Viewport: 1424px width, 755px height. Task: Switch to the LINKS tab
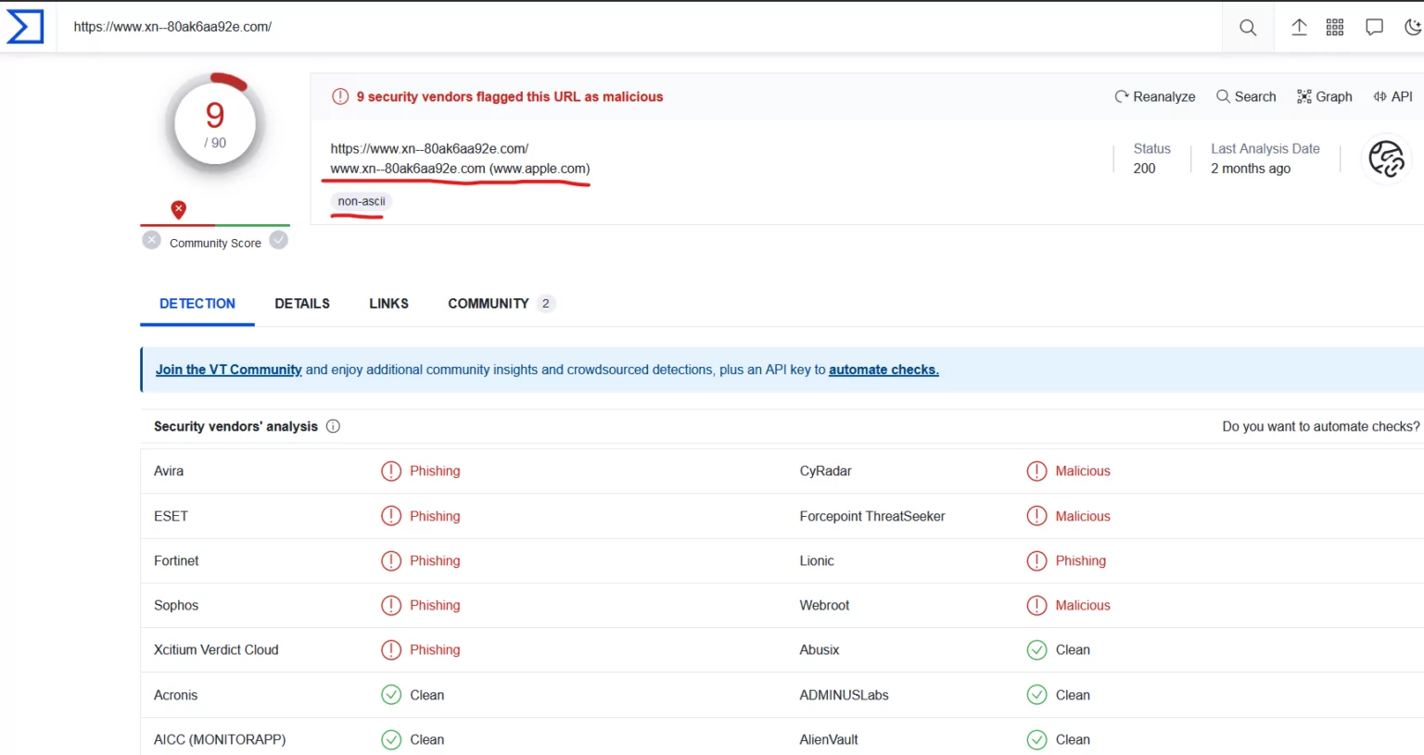click(388, 304)
